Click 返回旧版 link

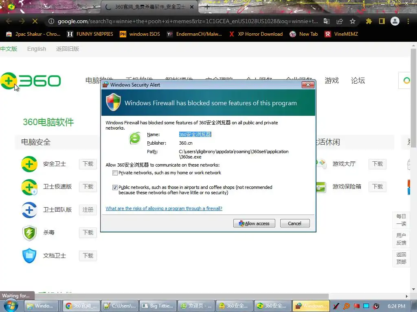(68, 49)
